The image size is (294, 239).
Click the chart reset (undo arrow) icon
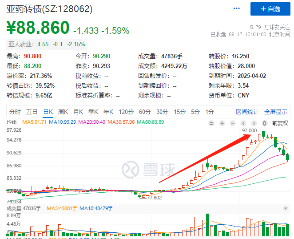(x=211, y=123)
